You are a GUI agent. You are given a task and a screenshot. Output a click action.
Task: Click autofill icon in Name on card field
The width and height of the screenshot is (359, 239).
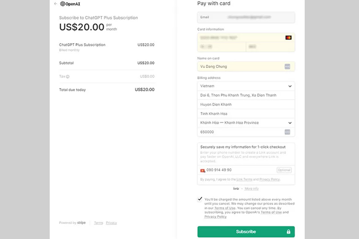pyautogui.click(x=288, y=67)
